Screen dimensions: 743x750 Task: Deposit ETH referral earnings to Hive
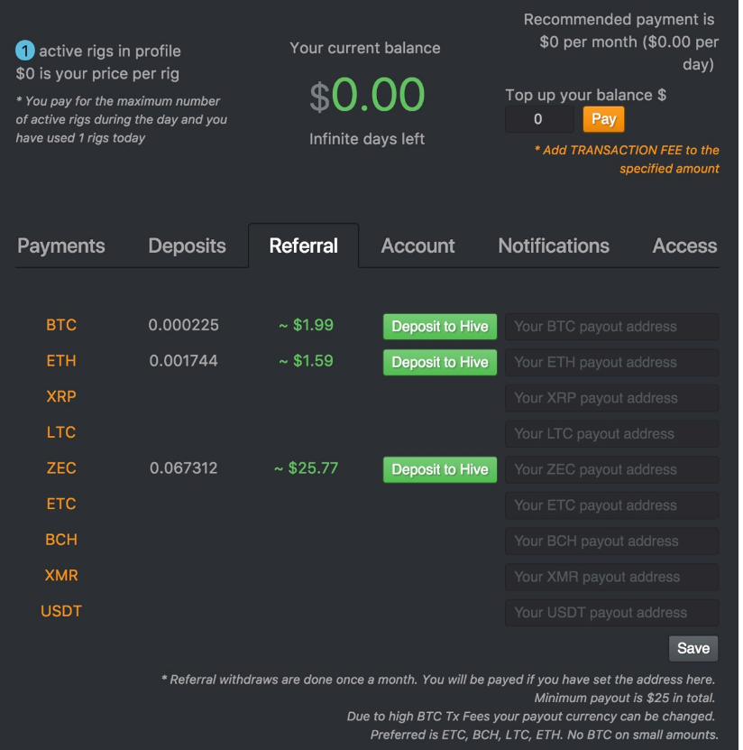pos(440,362)
